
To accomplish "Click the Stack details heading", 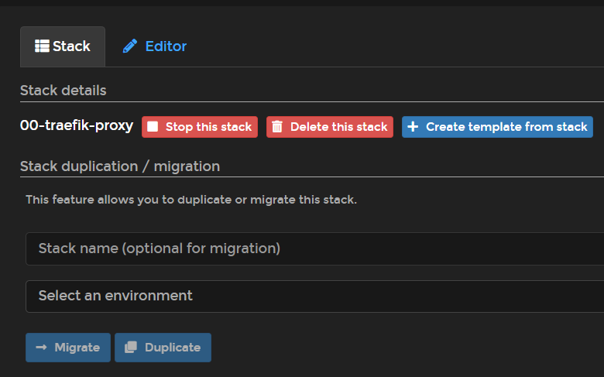I will coord(63,91).
